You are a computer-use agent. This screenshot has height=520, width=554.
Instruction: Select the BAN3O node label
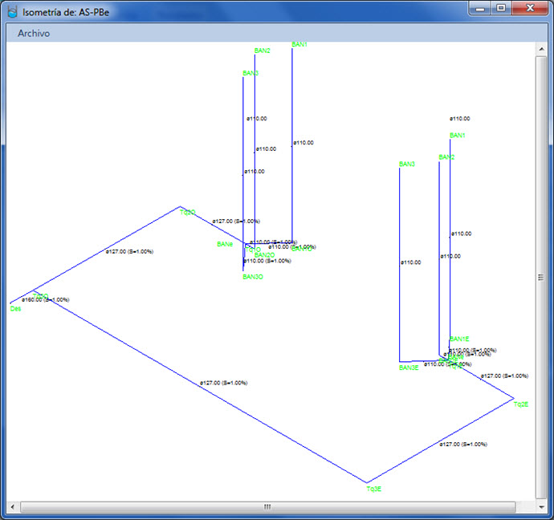click(252, 277)
